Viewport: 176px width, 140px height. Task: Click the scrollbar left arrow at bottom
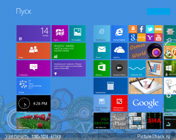click(x=3, y=139)
